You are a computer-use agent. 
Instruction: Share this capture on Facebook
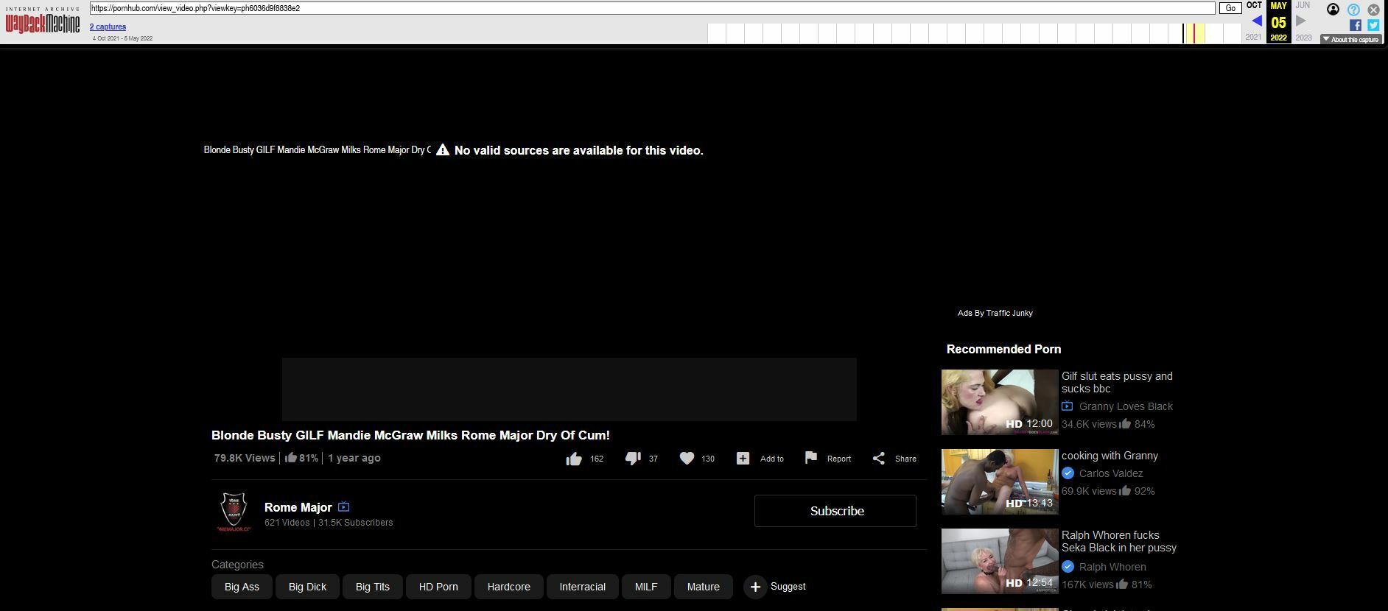[1355, 25]
